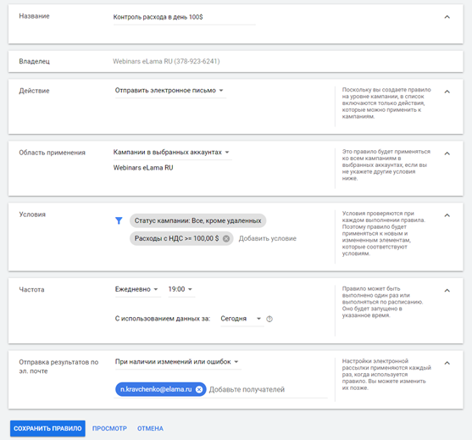The image size is (472, 440).
Task: Collapse the Область применения section
Action: click(447, 153)
